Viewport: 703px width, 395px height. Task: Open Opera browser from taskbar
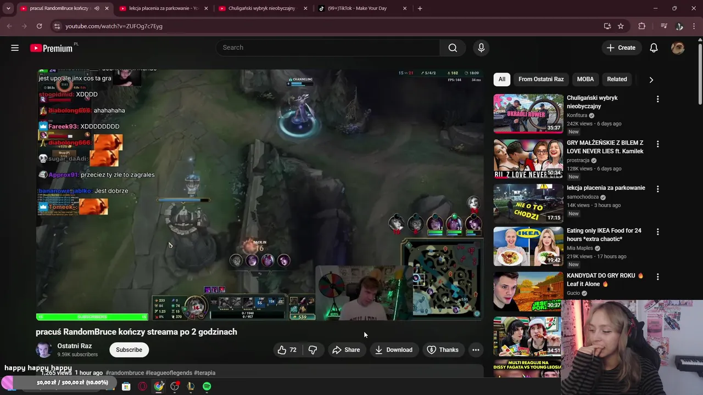click(143, 386)
